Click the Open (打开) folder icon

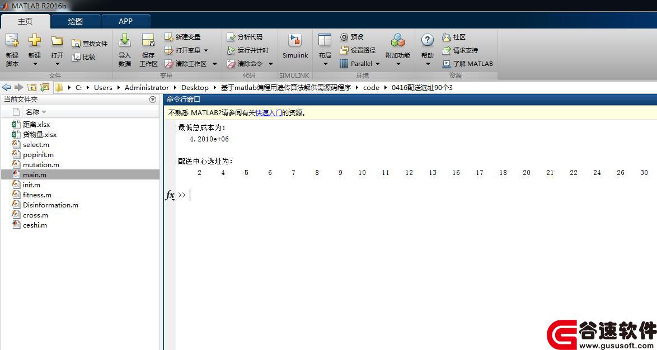tap(57, 41)
